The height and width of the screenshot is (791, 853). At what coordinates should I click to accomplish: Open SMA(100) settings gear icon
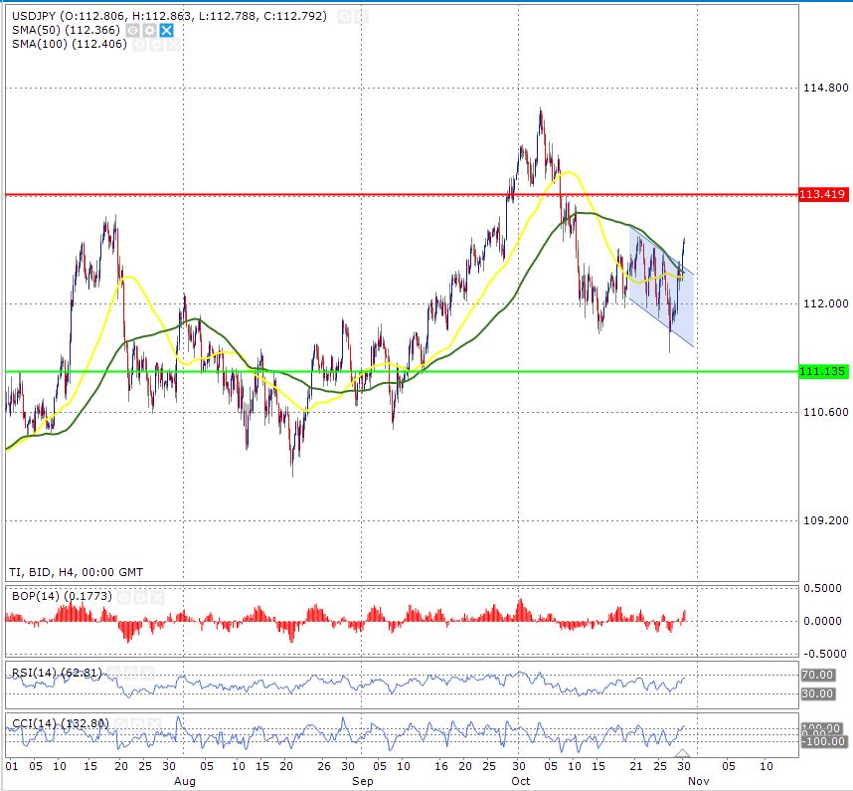155,45
